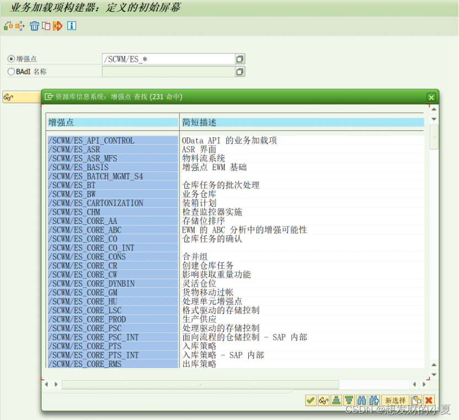The width and height of the screenshot is (459, 420).
Task: Click the where-used list icon in toolbar
Action: pos(8,26)
